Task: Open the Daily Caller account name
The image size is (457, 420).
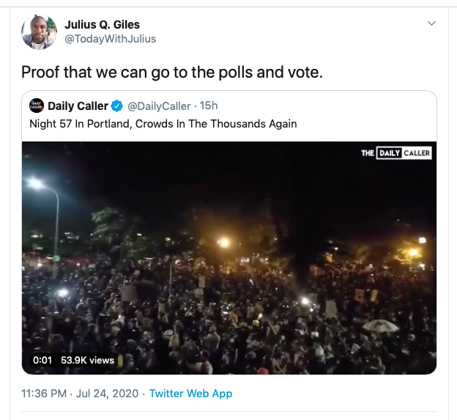Action: [x=78, y=106]
